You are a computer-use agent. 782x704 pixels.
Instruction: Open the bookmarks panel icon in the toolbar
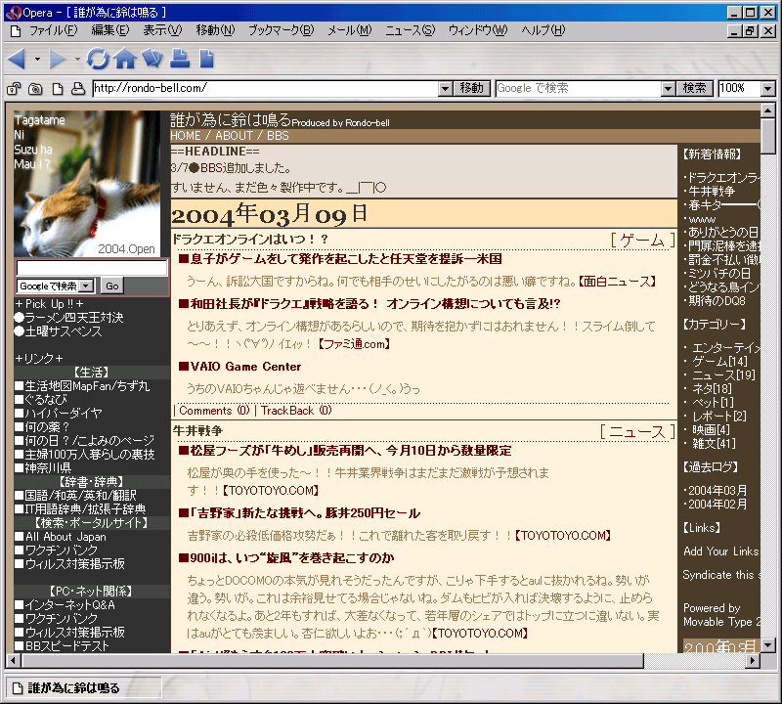coord(152,59)
